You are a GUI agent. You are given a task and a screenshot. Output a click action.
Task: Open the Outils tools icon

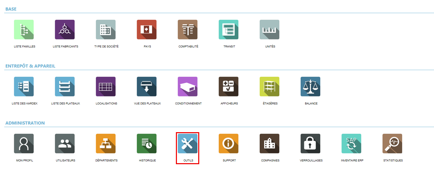188,144
